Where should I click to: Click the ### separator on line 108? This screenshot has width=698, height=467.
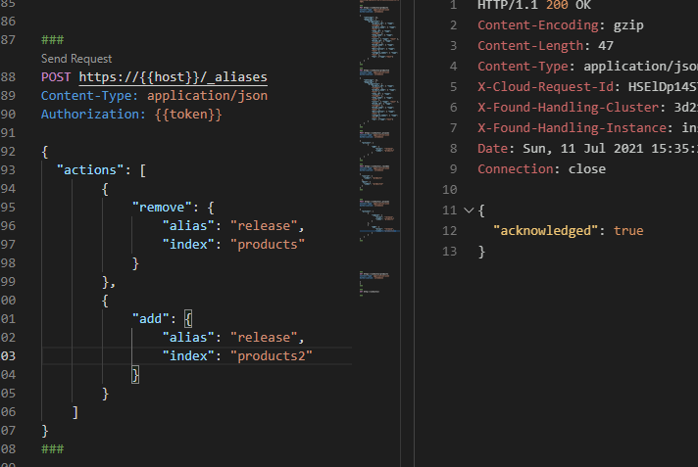53,449
